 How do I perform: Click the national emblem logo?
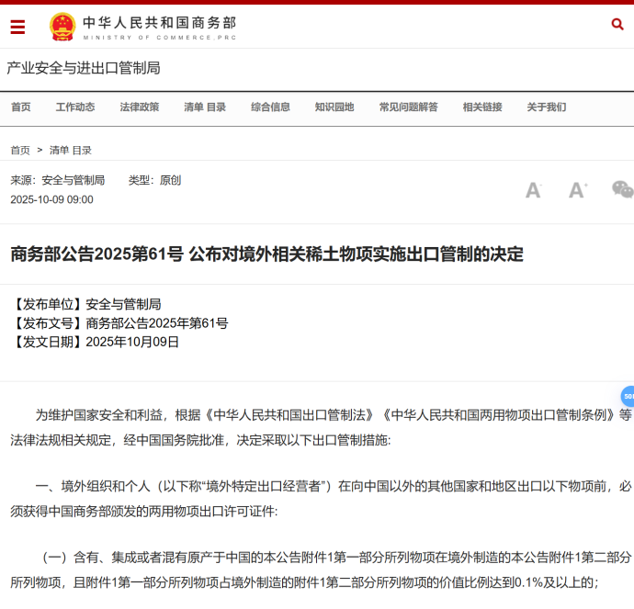[x=62, y=27]
